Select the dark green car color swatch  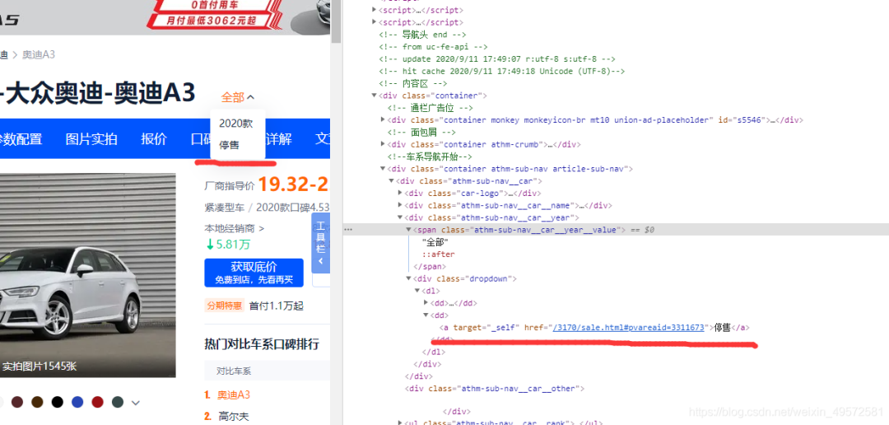pos(118,402)
